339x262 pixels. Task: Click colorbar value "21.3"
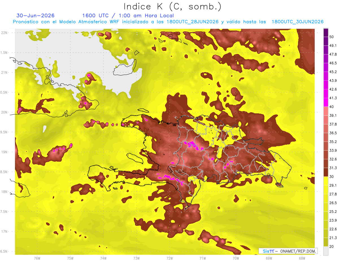pyautogui.click(x=333, y=238)
